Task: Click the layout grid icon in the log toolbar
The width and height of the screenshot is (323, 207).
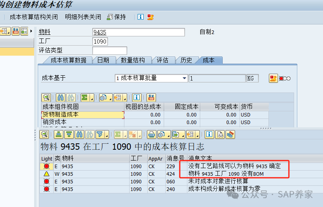Action: point(190,135)
